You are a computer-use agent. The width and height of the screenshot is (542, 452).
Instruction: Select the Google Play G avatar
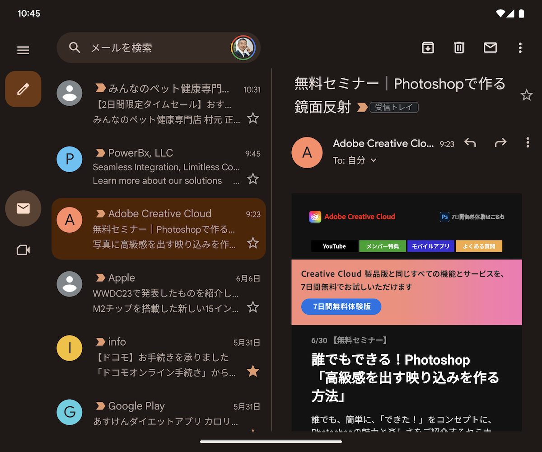tap(70, 412)
